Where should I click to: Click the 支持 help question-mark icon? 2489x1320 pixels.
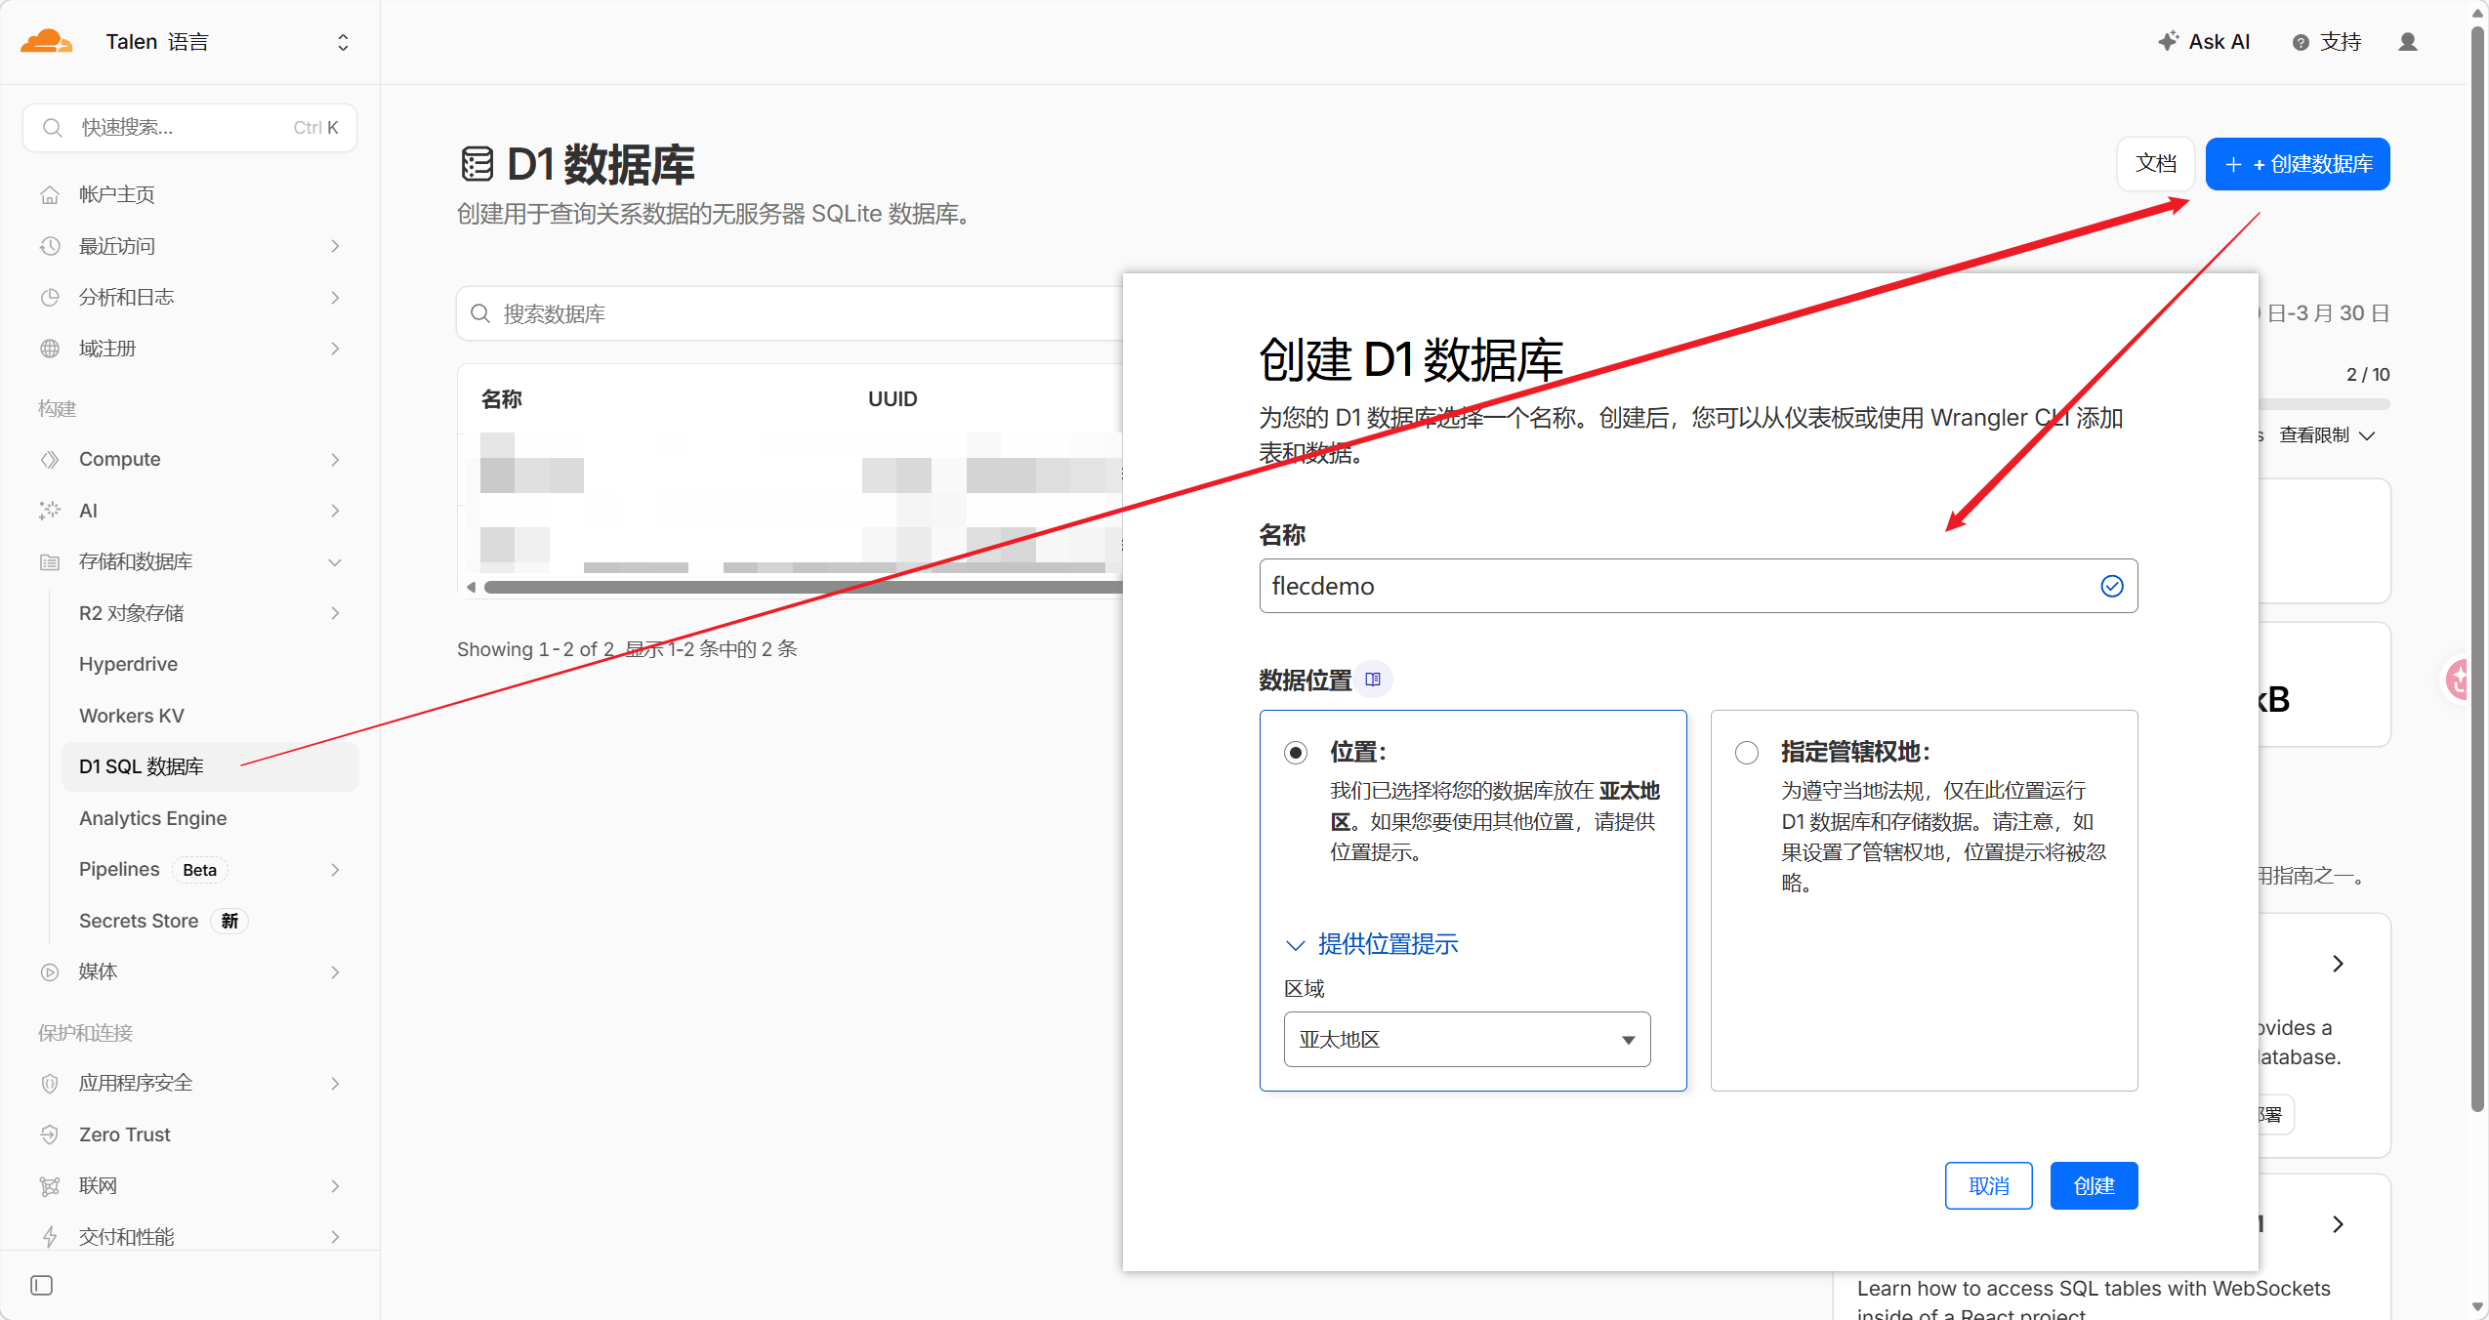pos(2301,42)
